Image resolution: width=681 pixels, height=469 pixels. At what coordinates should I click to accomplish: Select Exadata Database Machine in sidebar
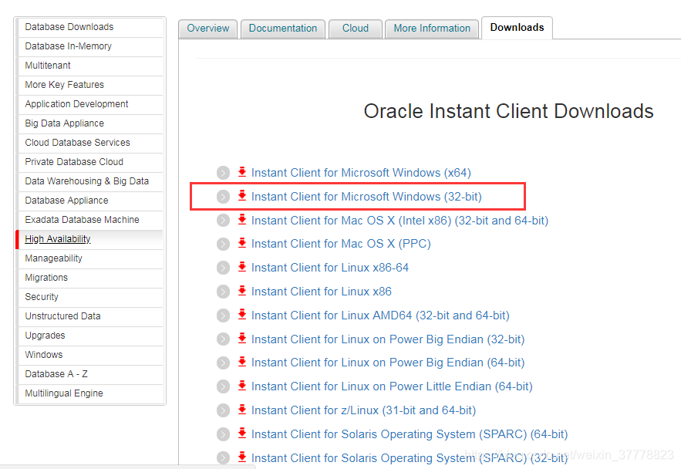click(90, 220)
